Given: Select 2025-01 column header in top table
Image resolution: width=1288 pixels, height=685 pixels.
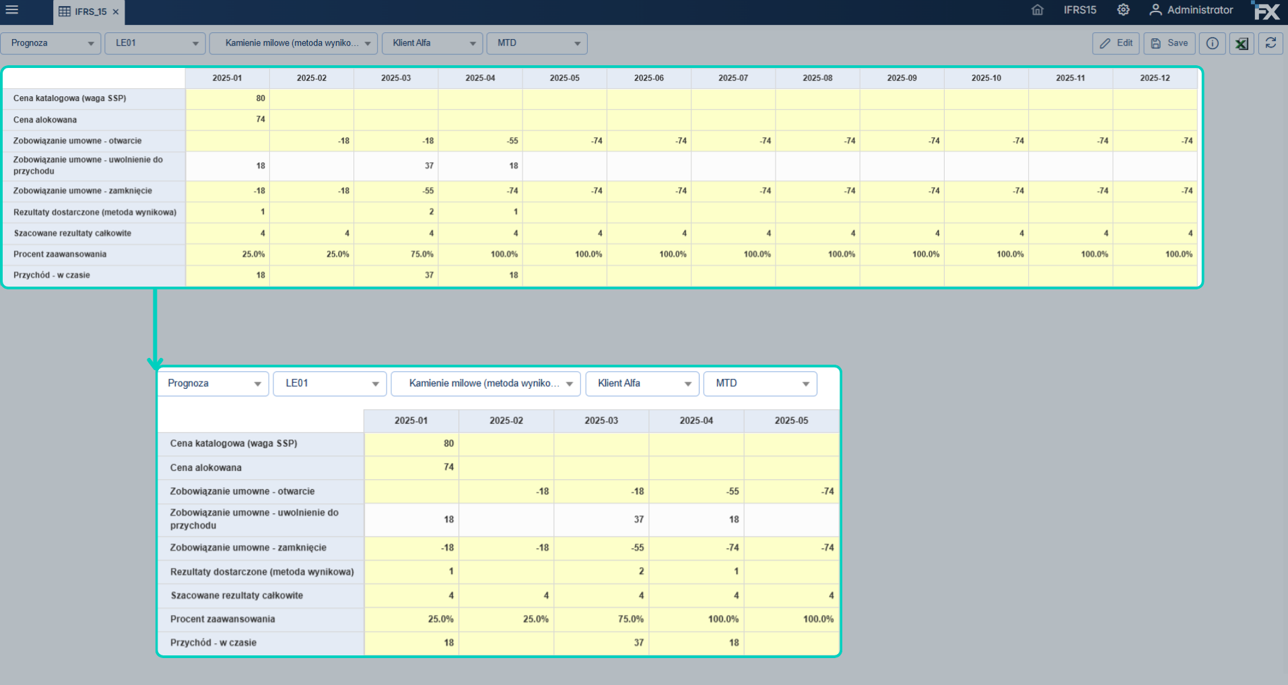Looking at the screenshot, I should [x=228, y=78].
